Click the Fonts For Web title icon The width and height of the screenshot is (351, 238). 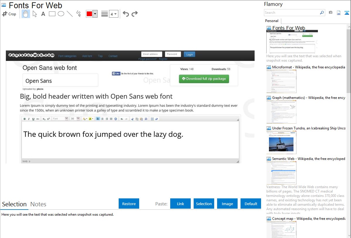click(x=4, y=5)
